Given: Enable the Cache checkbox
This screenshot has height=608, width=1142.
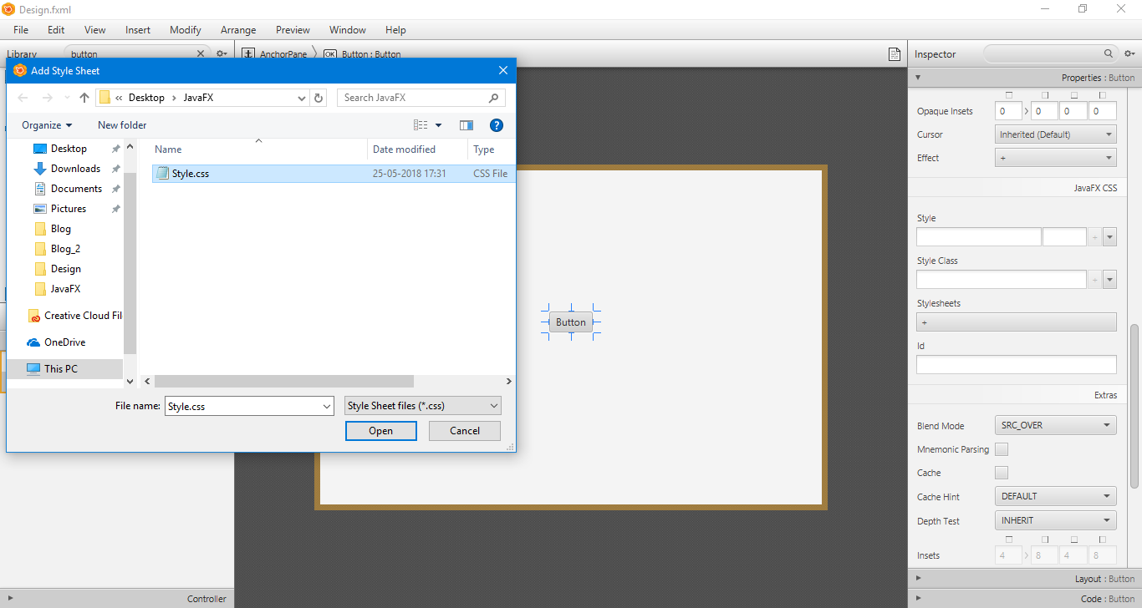Looking at the screenshot, I should 1001,472.
